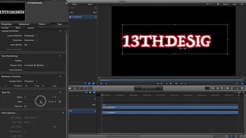Click the timecode display field

pos(148,88)
